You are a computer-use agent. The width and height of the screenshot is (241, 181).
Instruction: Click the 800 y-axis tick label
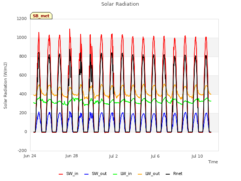[23, 56]
